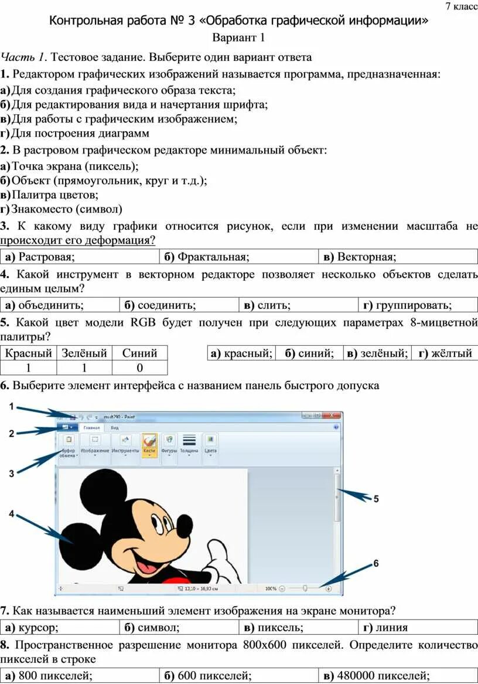Viewport: 478px width, 684px height.
Task: Select answer б) синий
Action: click(x=309, y=353)
